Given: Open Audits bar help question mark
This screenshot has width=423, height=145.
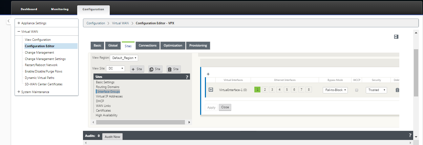Looking at the screenshot, I should pyautogui.click(x=410, y=135).
